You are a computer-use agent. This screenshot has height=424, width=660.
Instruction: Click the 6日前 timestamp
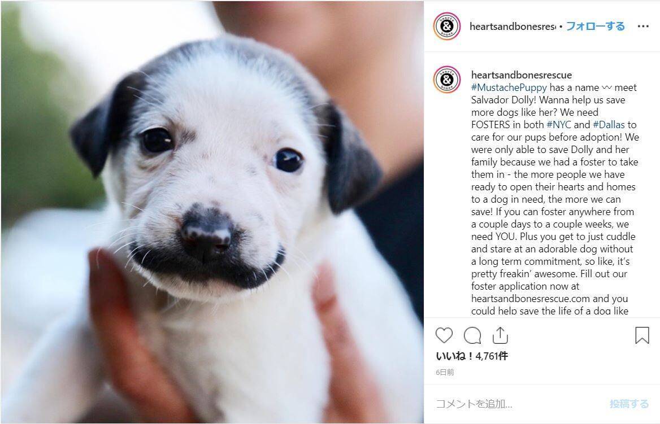pos(445,372)
